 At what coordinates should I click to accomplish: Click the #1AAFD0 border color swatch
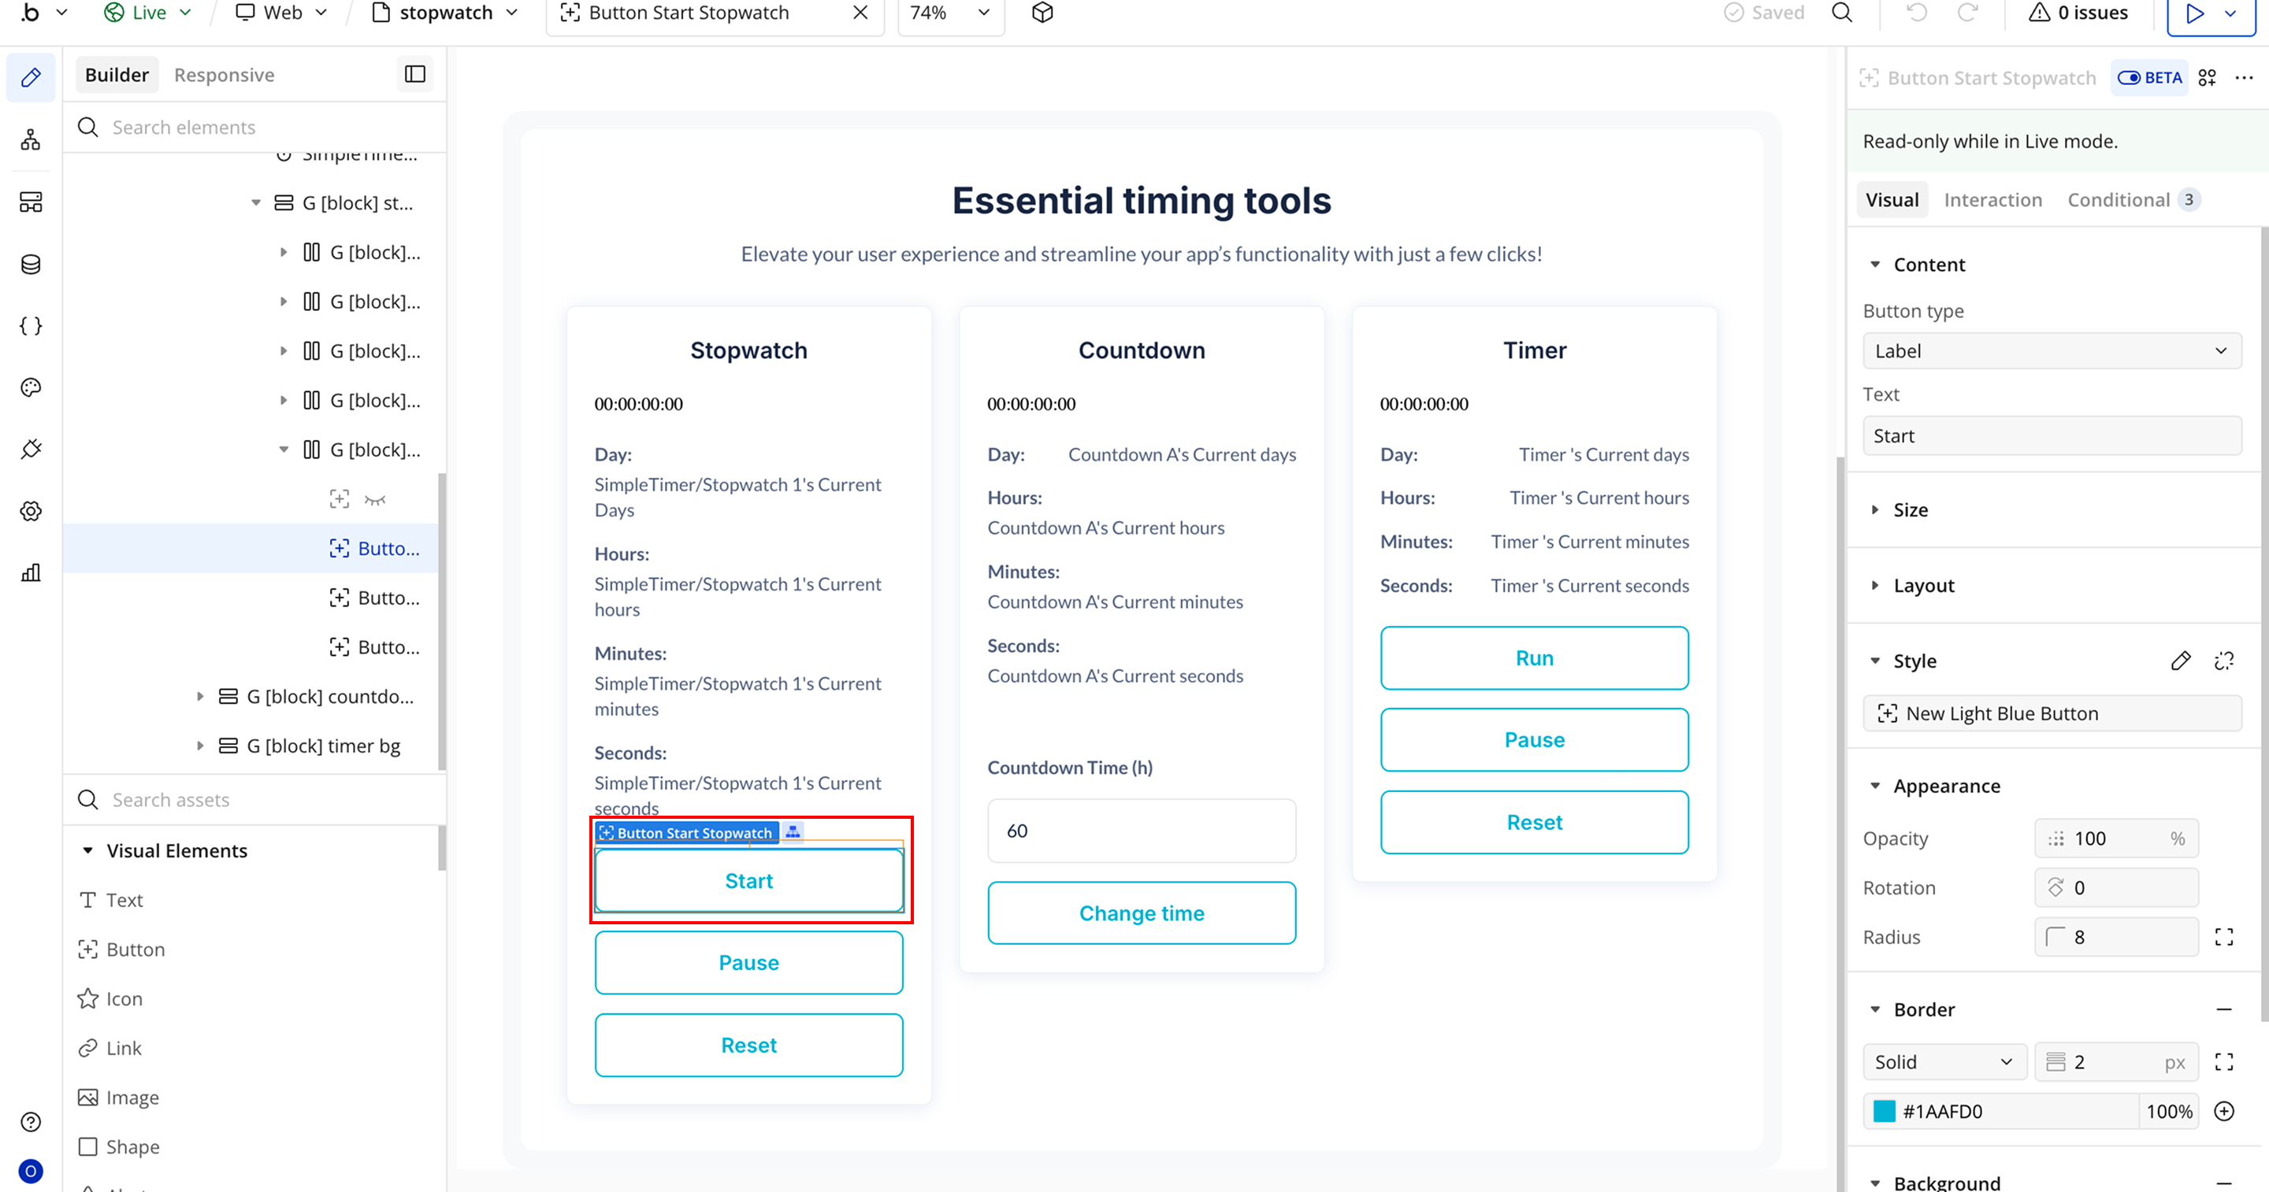click(1884, 1111)
